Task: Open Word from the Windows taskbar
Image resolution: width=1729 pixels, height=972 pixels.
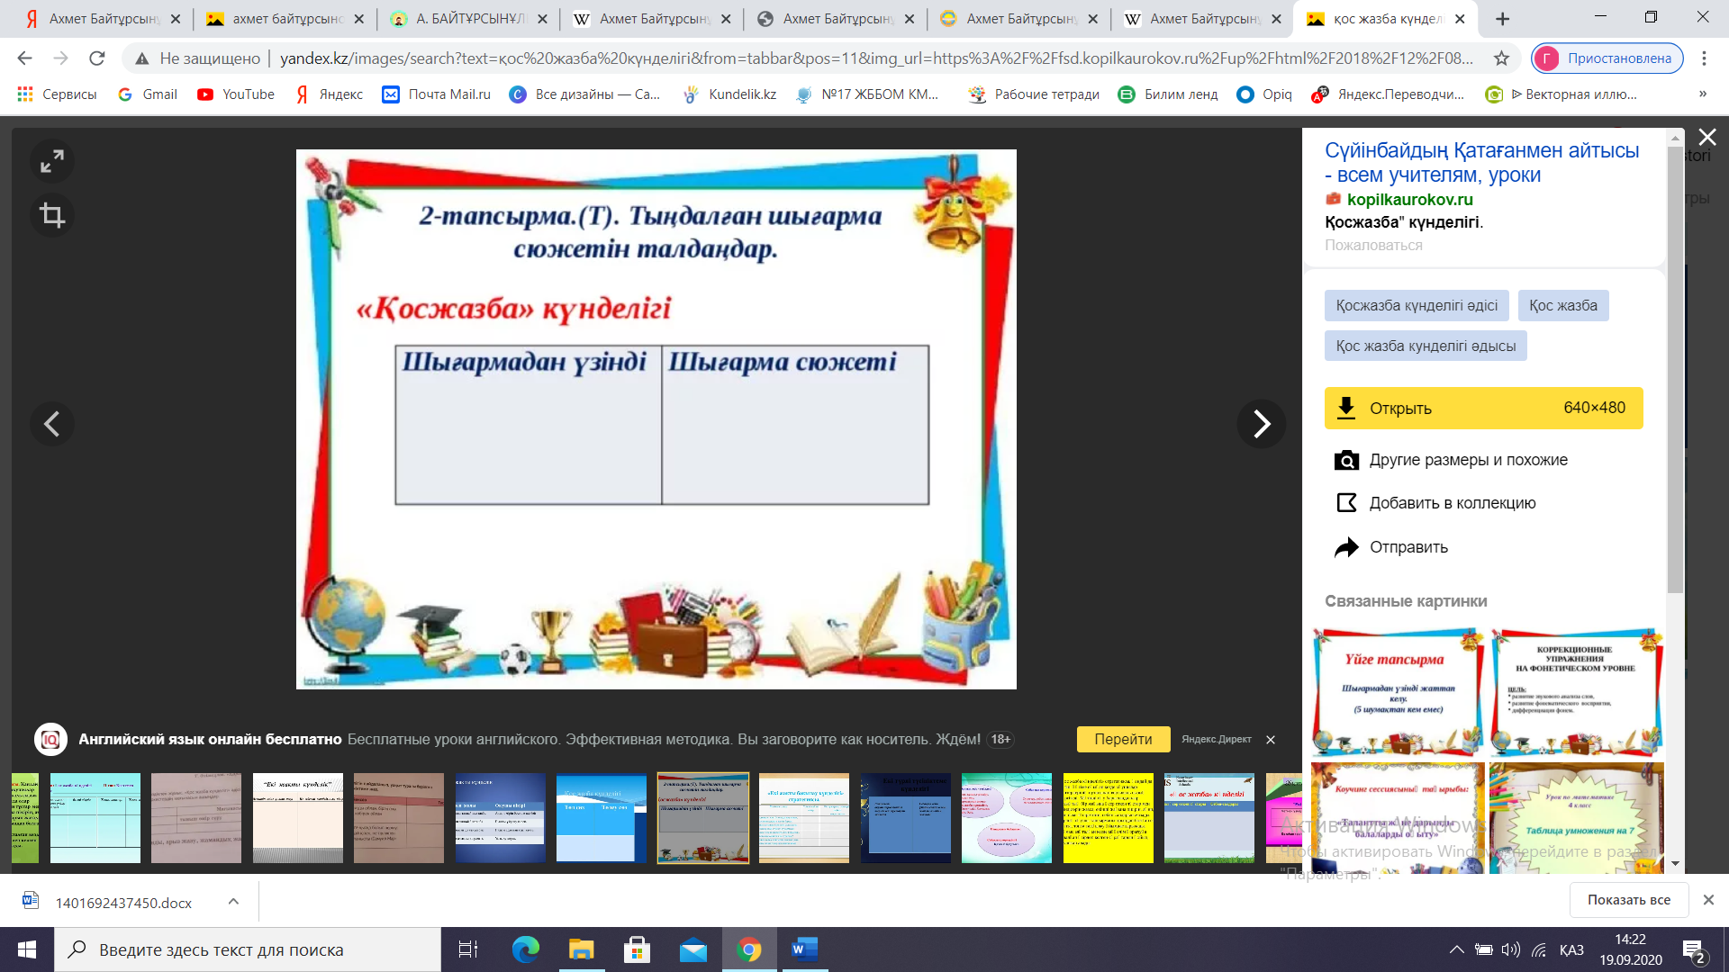Action: (804, 949)
